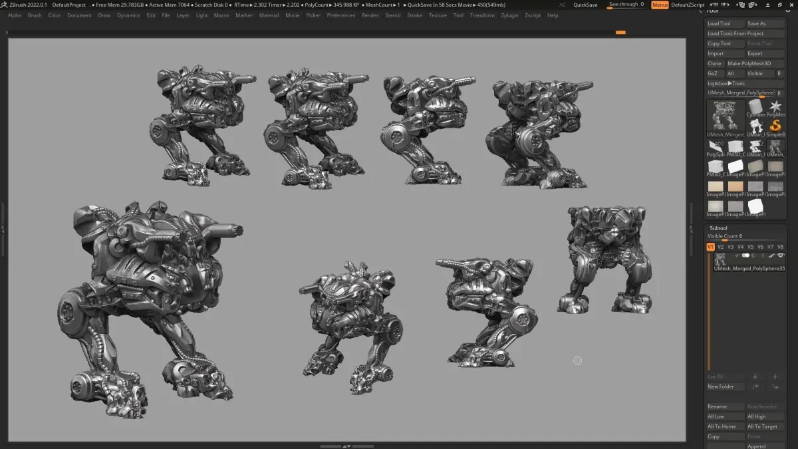This screenshot has width=798, height=449.
Task: Click the All Low button
Action: (x=726, y=416)
